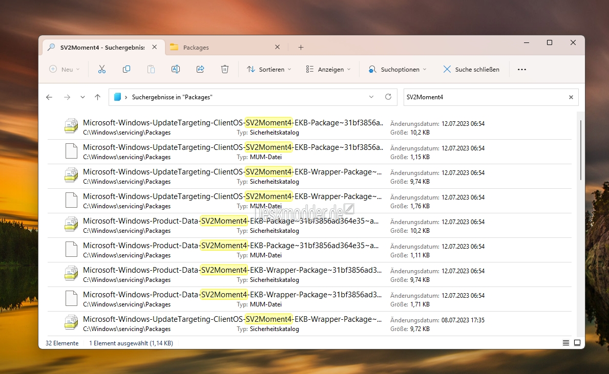Click the file icon of the 1,11 KB MUM file
Viewport: 609px width, 374px height.
click(x=71, y=250)
